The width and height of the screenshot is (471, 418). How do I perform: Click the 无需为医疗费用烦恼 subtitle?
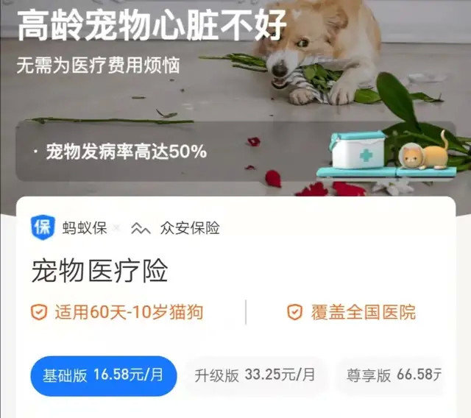98,65
